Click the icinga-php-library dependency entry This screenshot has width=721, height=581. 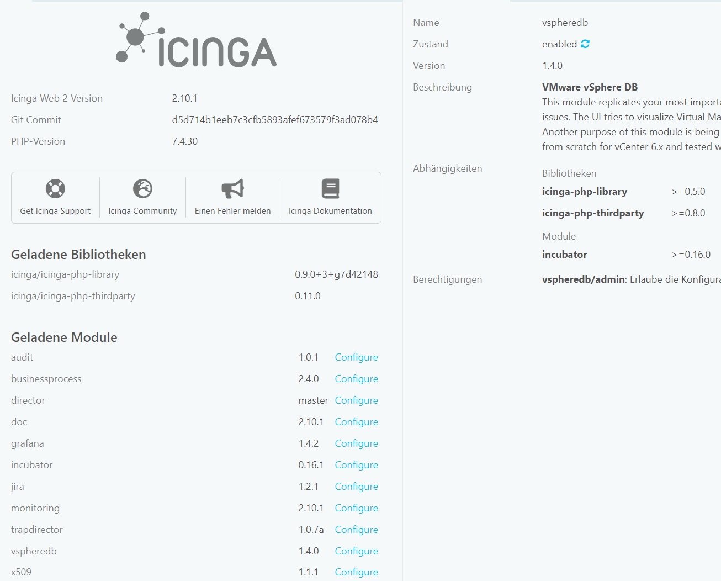pos(585,191)
